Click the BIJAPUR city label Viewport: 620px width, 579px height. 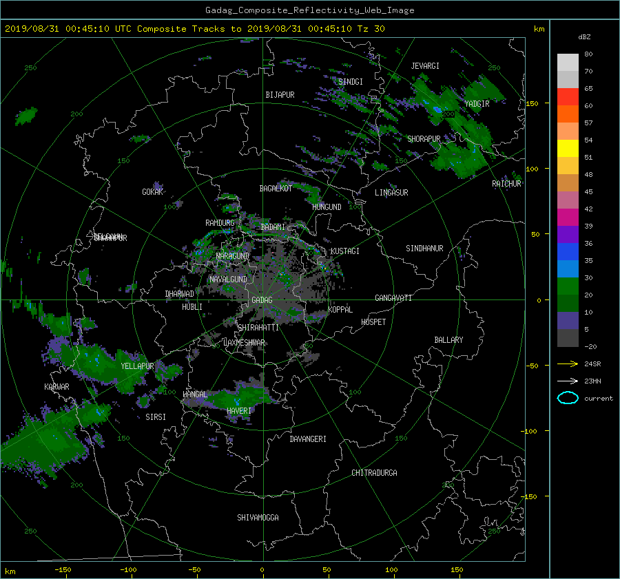tap(280, 95)
